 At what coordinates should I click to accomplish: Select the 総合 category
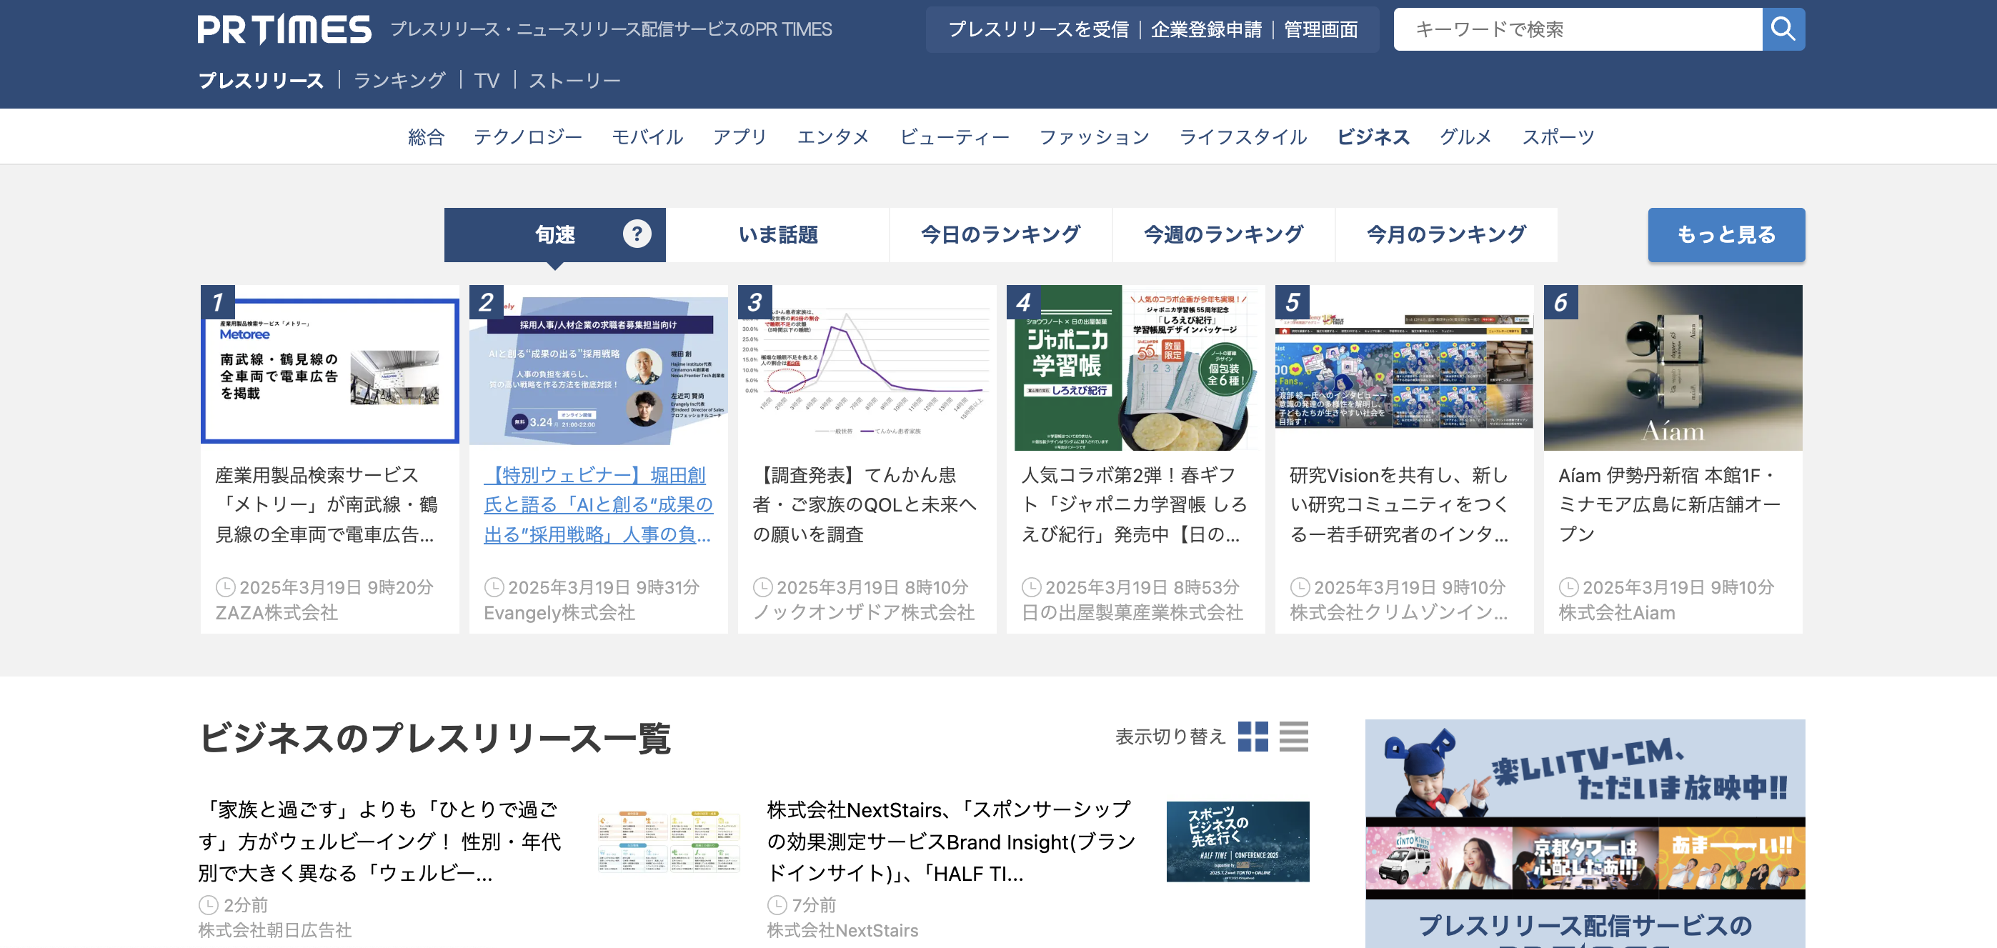coord(427,137)
